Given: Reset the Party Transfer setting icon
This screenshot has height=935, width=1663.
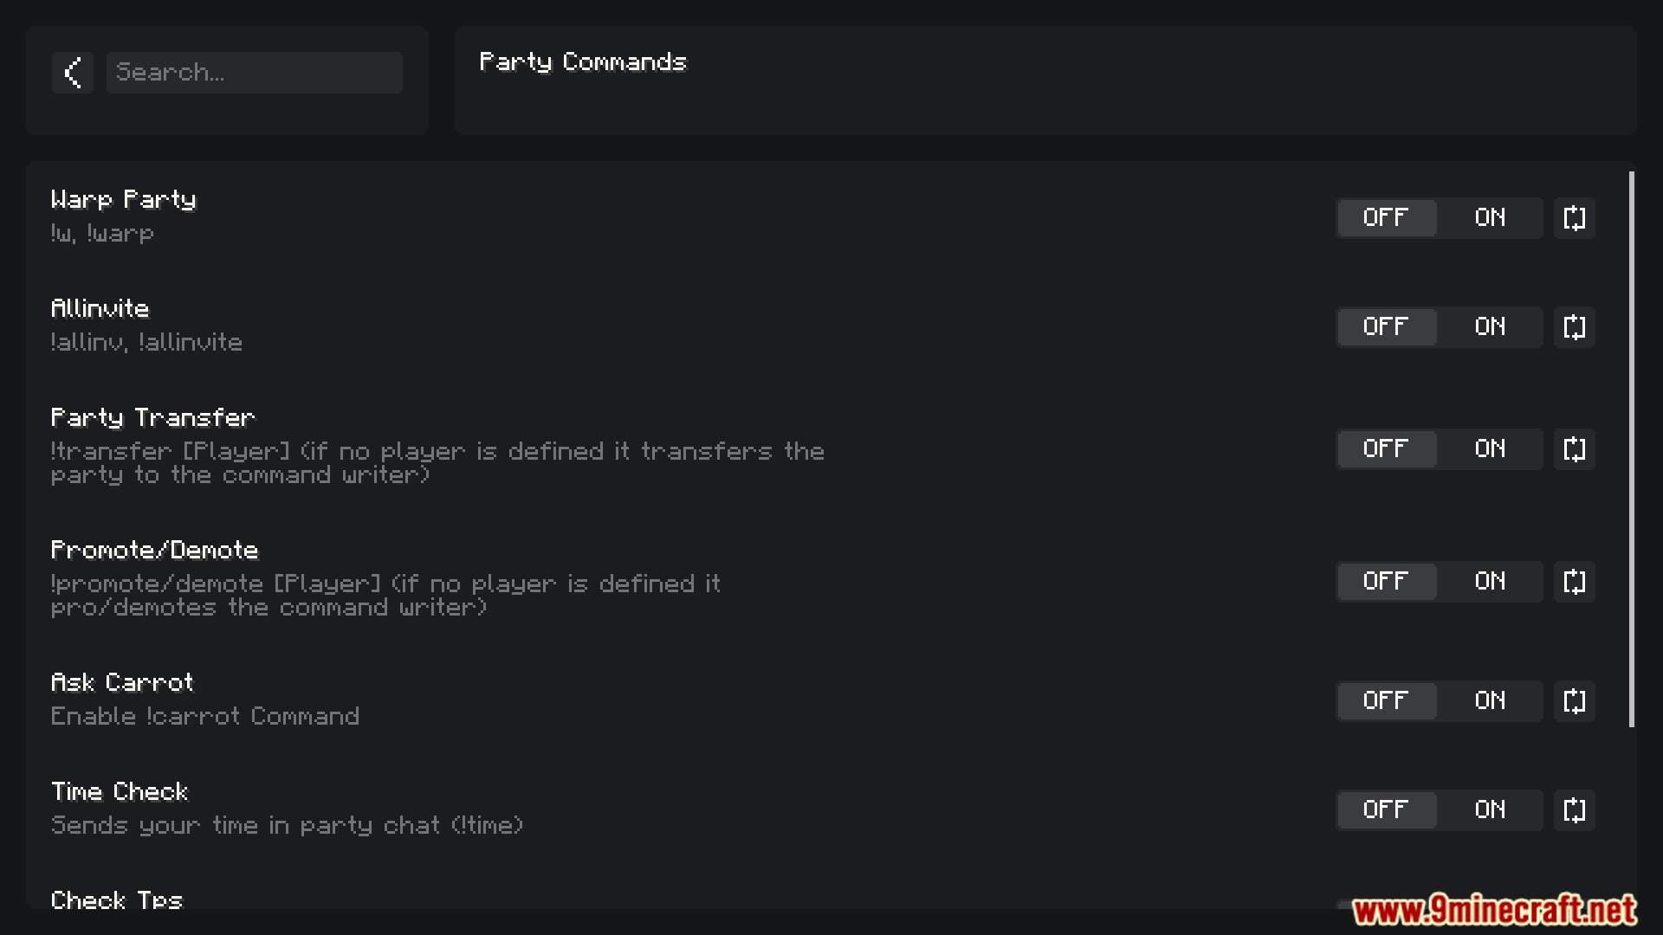Looking at the screenshot, I should [1574, 448].
